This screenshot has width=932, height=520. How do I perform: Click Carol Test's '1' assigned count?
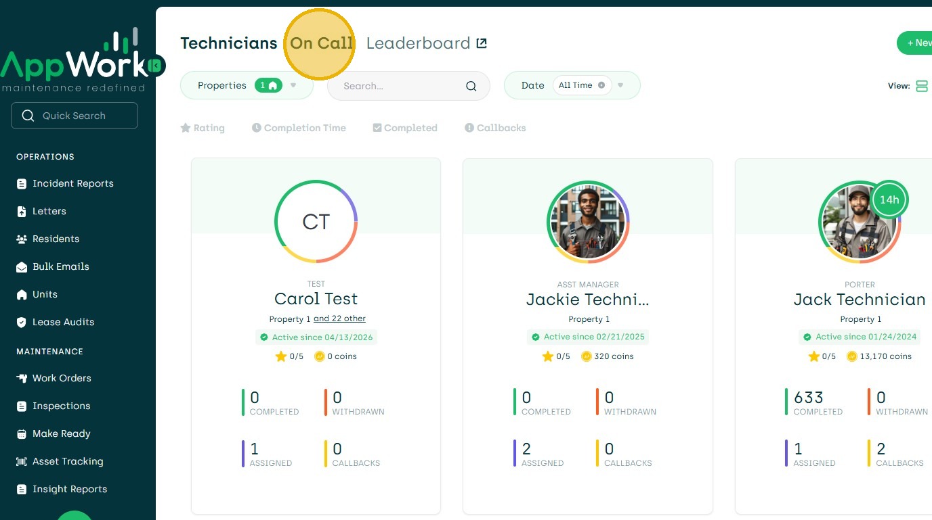(255, 449)
